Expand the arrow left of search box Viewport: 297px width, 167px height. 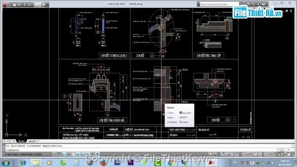tap(198, 4)
